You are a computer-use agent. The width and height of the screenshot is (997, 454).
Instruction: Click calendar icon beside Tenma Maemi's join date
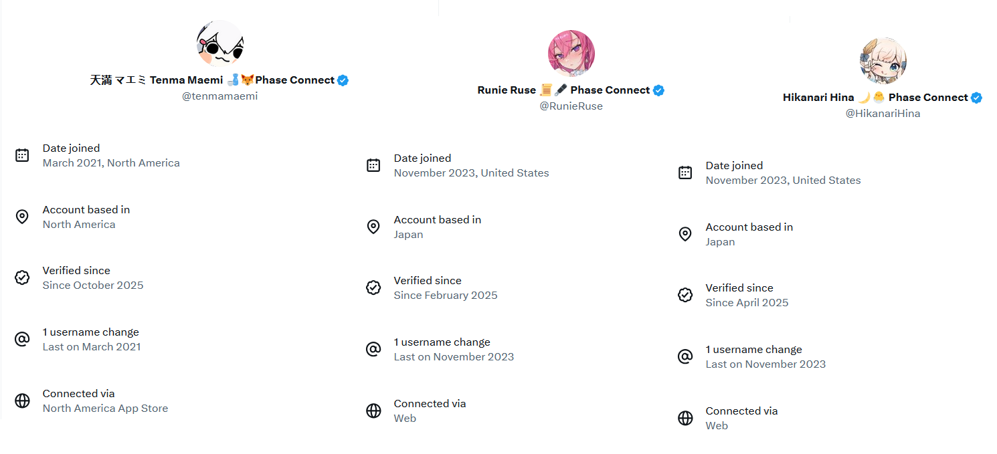[x=22, y=155]
